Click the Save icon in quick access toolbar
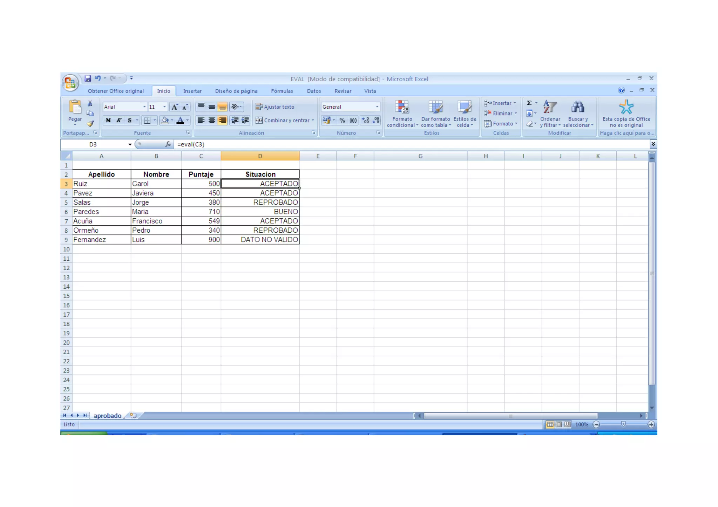 [88, 78]
